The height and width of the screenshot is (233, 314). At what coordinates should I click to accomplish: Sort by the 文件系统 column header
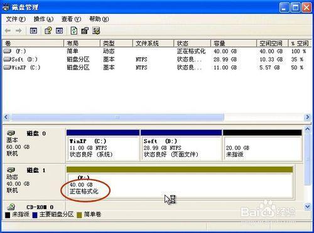[153, 43]
